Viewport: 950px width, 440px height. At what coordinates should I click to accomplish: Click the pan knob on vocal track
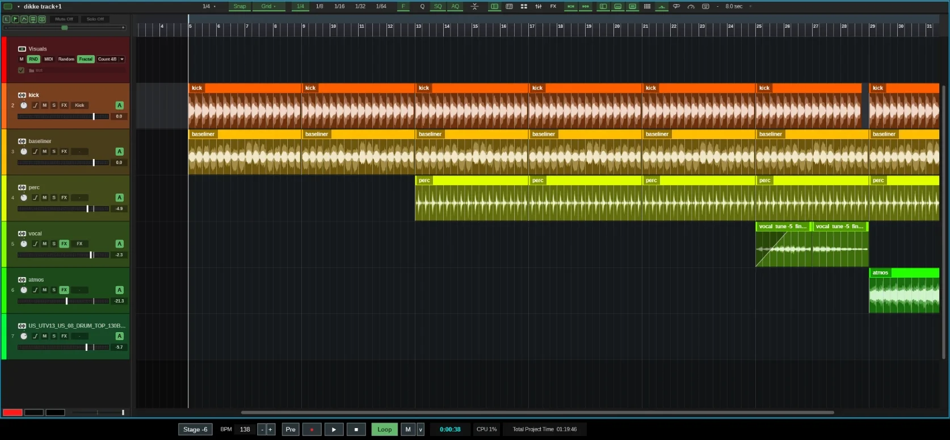(x=24, y=244)
